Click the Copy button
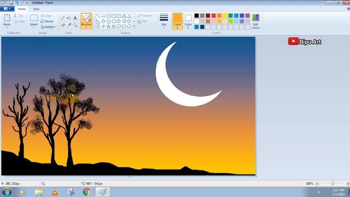Image resolution: width=350 pixels, height=197 pixels. (x=19, y=21)
